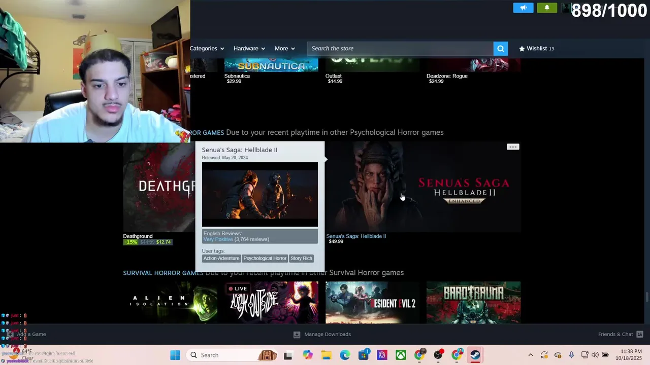Click the blue magnifier search button
The height and width of the screenshot is (365, 650).
(501, 49)
